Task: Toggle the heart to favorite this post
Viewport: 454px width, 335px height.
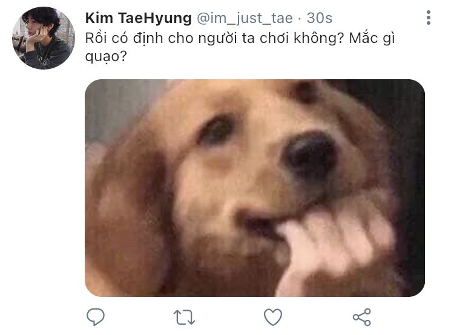Action: (273, 317)
